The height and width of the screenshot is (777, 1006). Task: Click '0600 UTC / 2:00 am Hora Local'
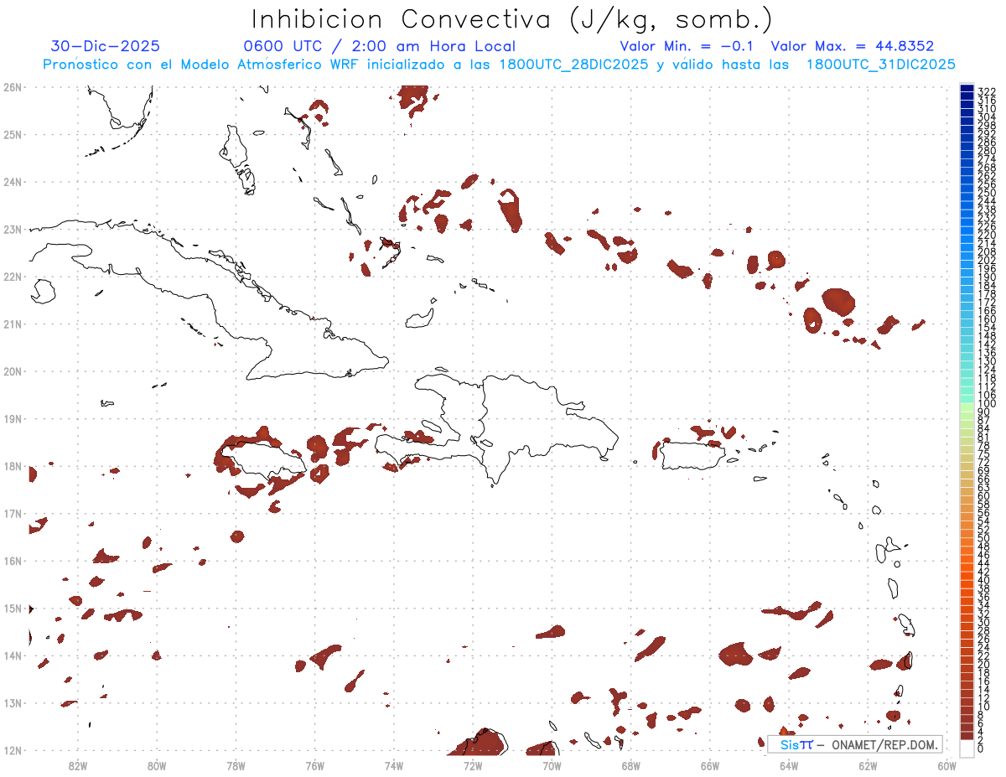click(379, 46)
